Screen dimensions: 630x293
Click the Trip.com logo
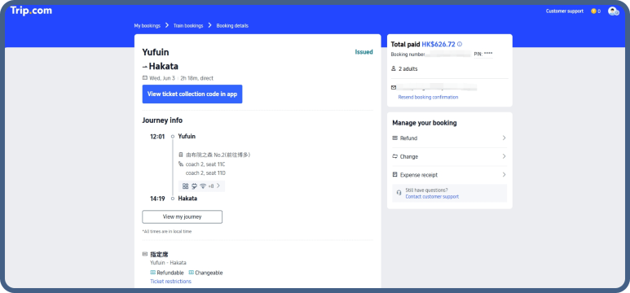point(31,11)
